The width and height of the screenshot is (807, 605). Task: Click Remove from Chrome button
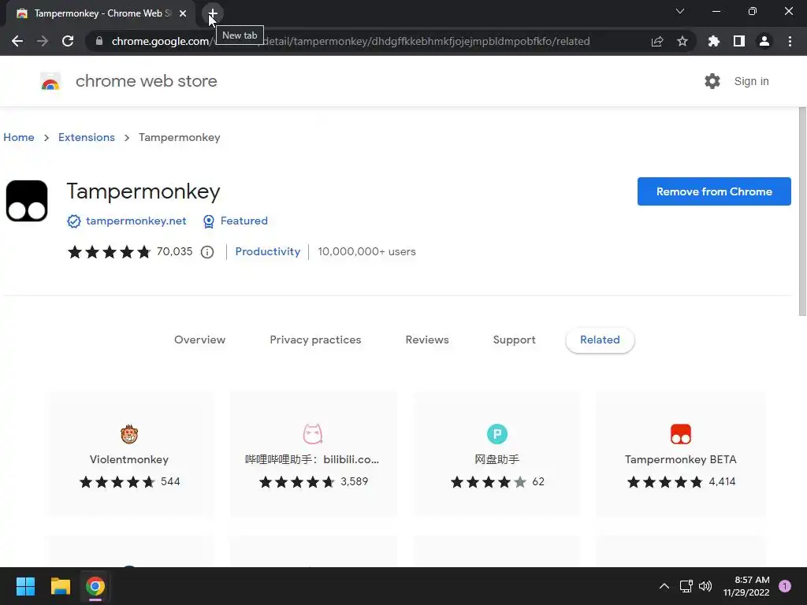[x=714, y=191]
